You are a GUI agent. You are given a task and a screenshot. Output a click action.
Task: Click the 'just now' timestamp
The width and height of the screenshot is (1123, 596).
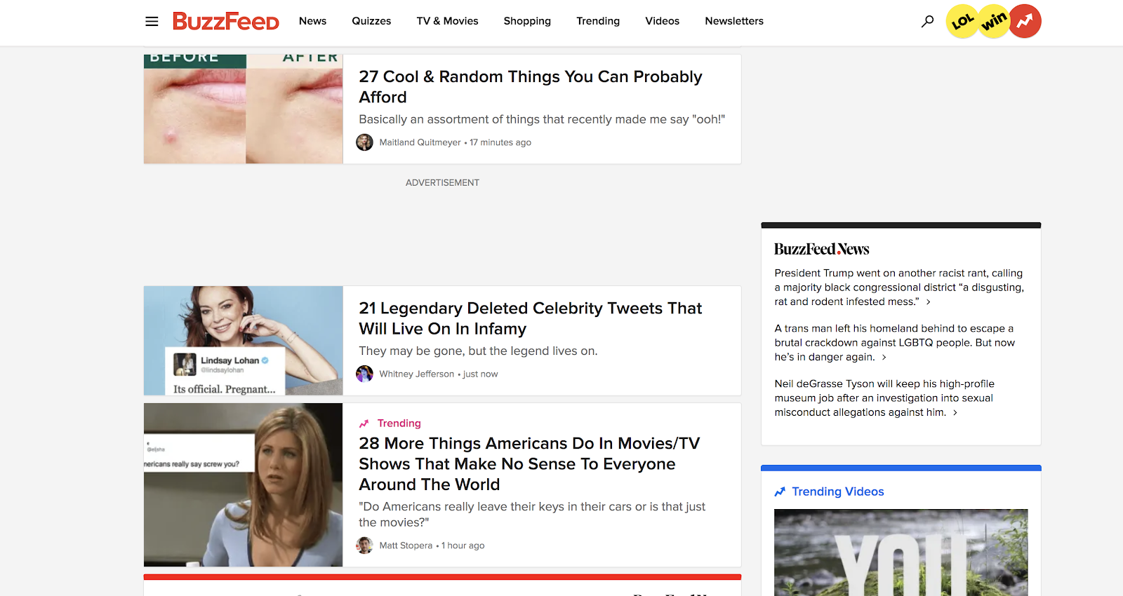tap(481, 374)
